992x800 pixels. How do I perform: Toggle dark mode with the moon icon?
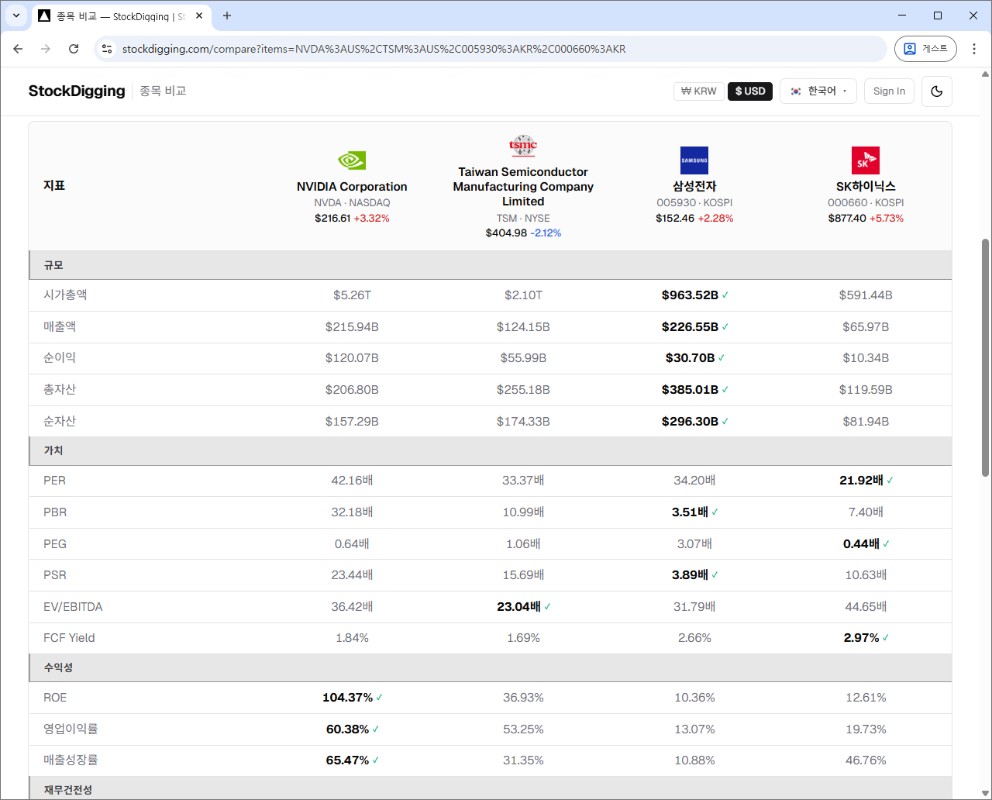pos(937,91)
